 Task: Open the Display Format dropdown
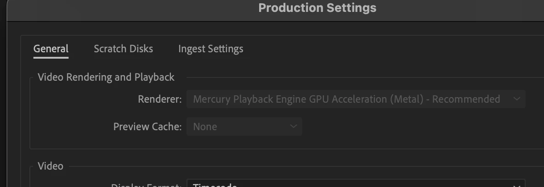(355, 184)
